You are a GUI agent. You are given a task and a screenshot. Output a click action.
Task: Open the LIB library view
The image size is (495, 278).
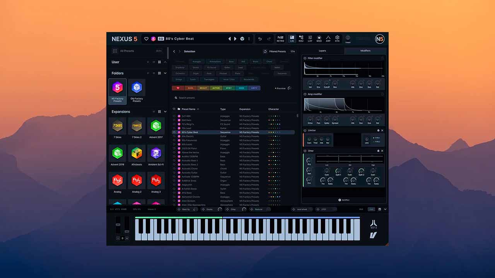(x=292, y=39)
